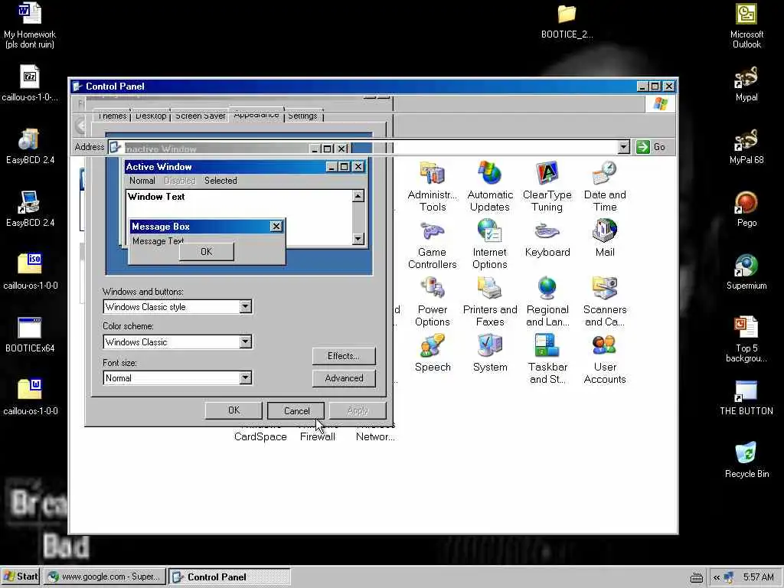Select first EasyBCD 2.4 desktop icon
Viewport: 784px width, 588px height.
pyautogui.click(x=30, y=146)
